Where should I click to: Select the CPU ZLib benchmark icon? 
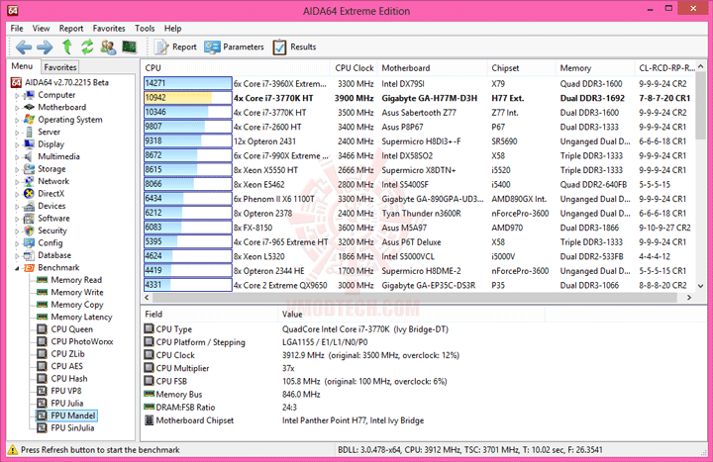click(42, 353)
